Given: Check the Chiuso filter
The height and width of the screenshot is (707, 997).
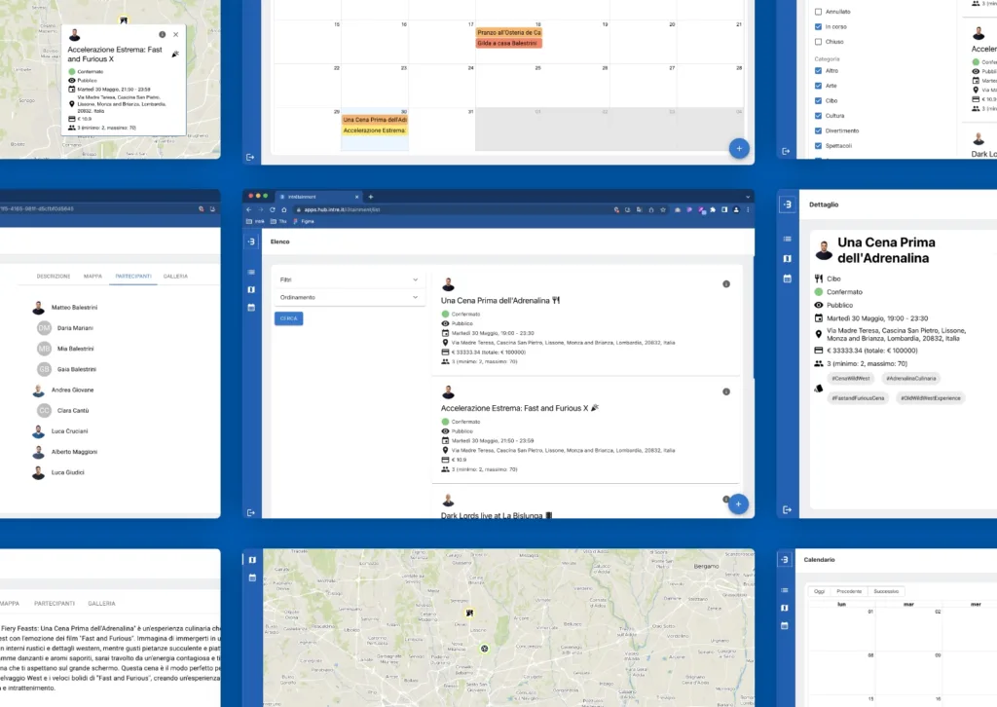Looking at the screenshot, I should pos(818,41).
